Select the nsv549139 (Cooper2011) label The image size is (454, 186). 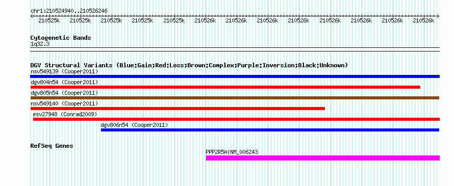pos(64,71)
